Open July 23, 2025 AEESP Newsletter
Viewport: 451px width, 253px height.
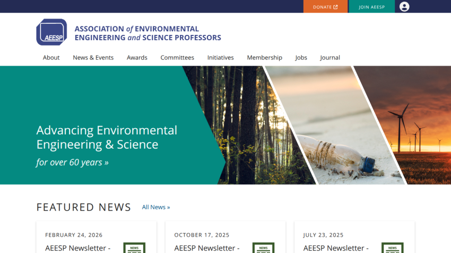click(x=336, y=248)
